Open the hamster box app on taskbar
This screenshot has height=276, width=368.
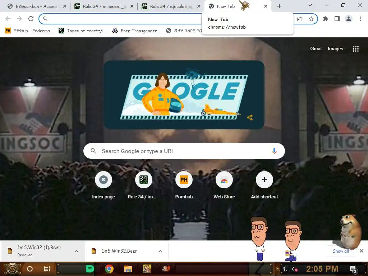tap(147, 269)
